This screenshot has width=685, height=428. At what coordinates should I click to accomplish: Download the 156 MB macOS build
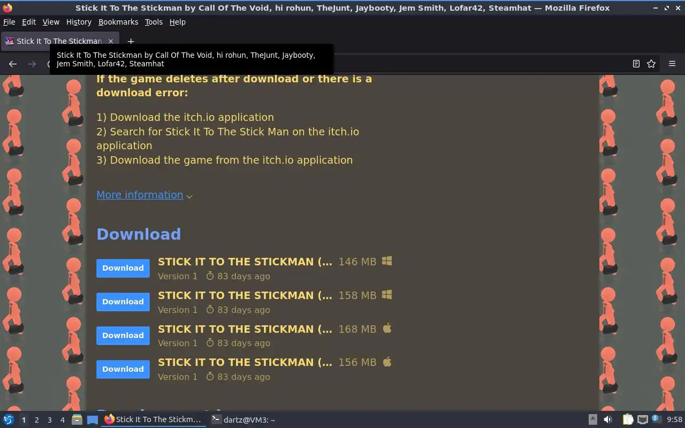tap(123, 369)
